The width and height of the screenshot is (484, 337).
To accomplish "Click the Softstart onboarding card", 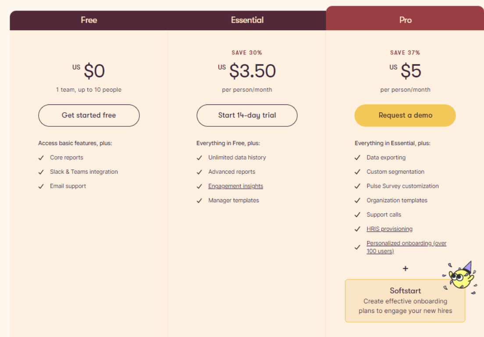I will click(405, 301).
